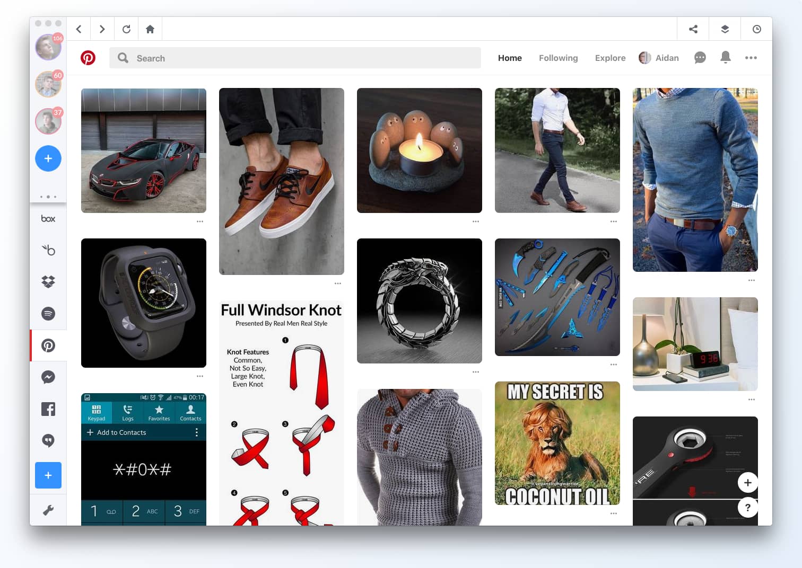This screenshot has width=802, height=568.
Task: Open the stone candle holder pin
Action: point(420,150)
